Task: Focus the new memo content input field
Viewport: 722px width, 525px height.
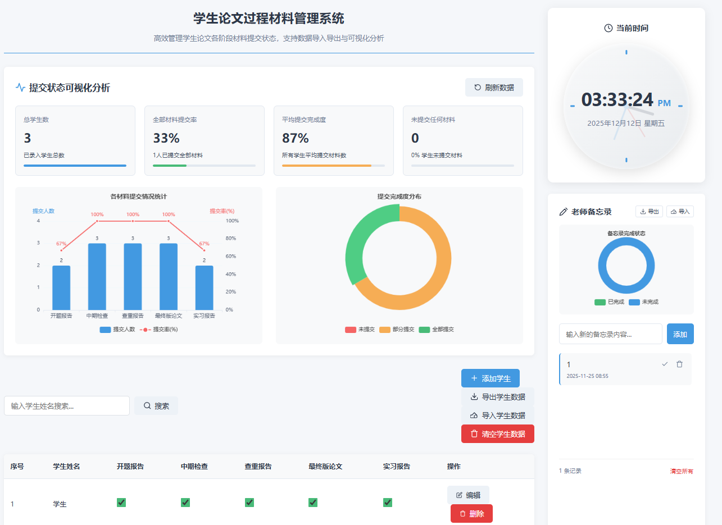Action: click(x=610, y=334)
